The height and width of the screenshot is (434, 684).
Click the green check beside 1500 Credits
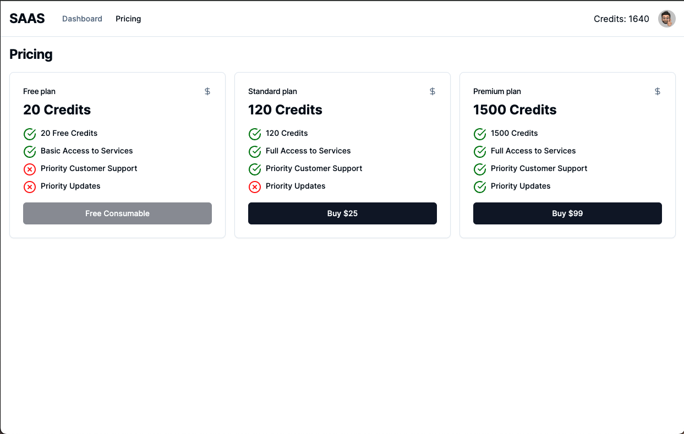pos(479,134)
